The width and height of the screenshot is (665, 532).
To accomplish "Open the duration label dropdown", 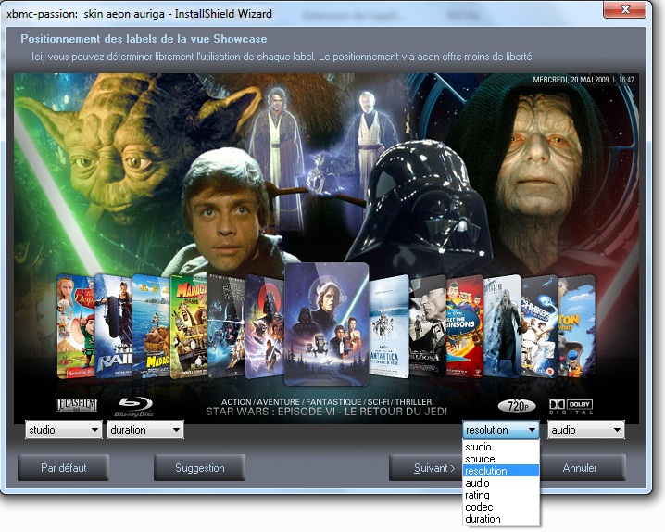I will (x=145, y=430).
